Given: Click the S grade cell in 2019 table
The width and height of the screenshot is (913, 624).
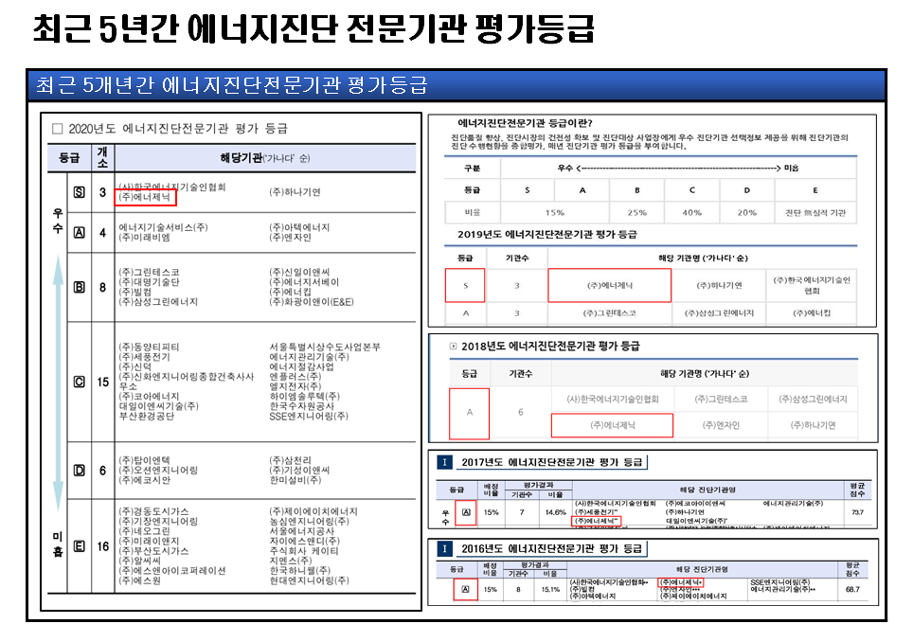Looking at the screenshot, I should (465, 285).
